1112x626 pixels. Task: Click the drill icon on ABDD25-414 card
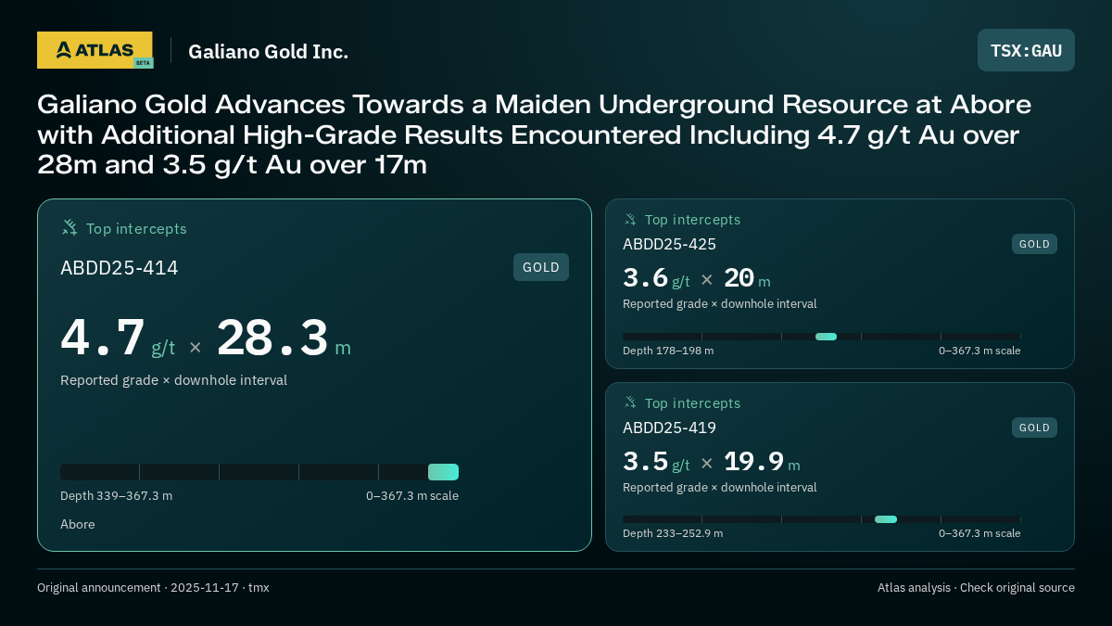(x=69, y=227)
